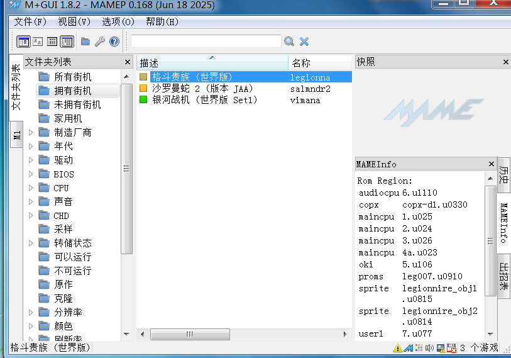Open the 选项(O) menu
The height and width of the screenshot is (358, 511).
tap(118, 22)
